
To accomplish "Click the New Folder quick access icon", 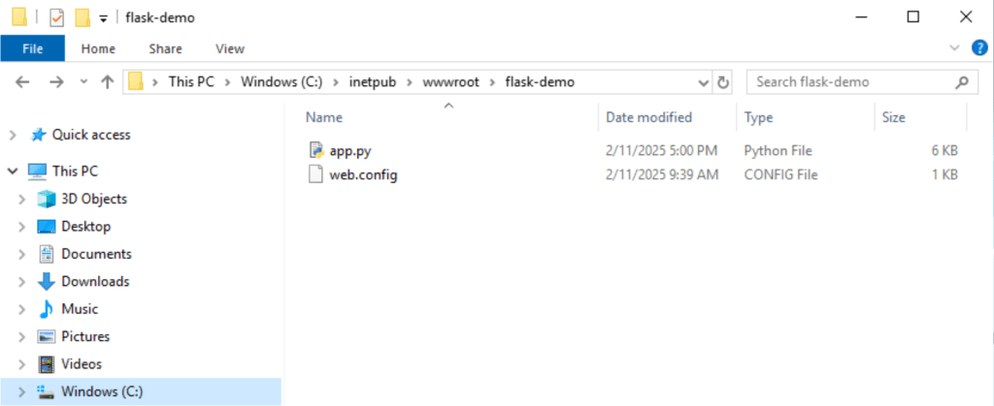I will 83,17.
